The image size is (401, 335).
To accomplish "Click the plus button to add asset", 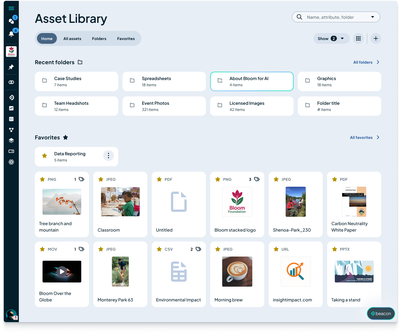I will (x=376, y=39).
